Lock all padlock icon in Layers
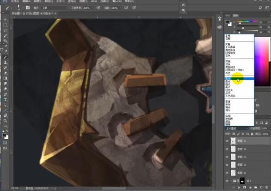Image resolution: width=271 pixels, height=191 pixels. click(x=252, y=134)
